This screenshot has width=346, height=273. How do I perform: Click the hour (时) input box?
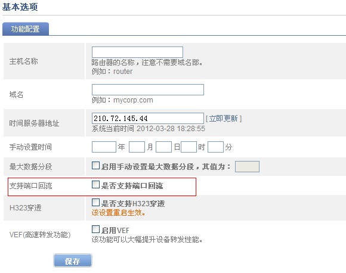pyautogui.click(x=189, y=147)
